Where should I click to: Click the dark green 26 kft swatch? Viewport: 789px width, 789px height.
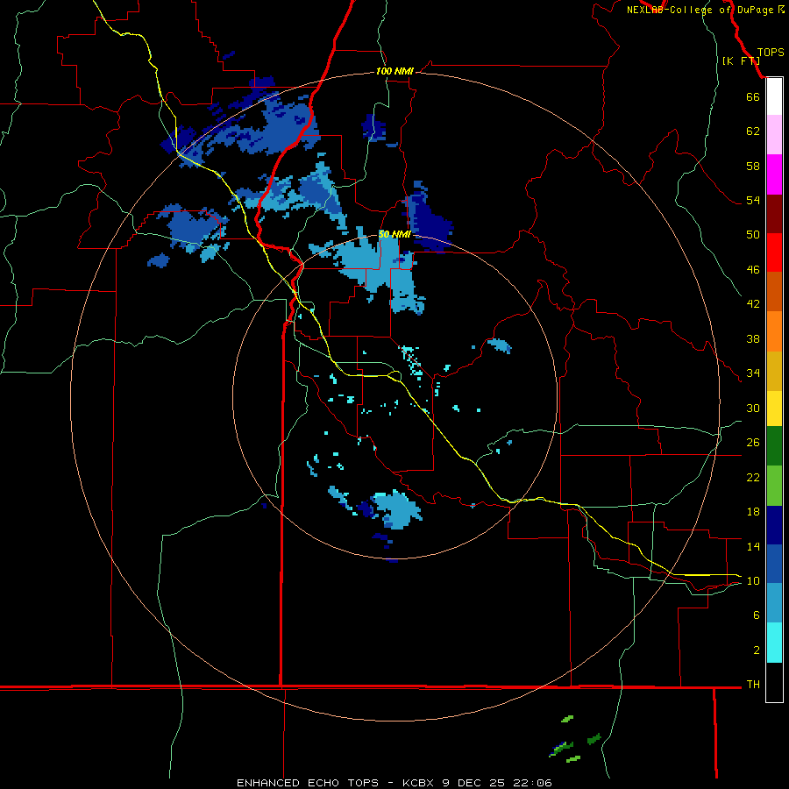coord(774,446)
